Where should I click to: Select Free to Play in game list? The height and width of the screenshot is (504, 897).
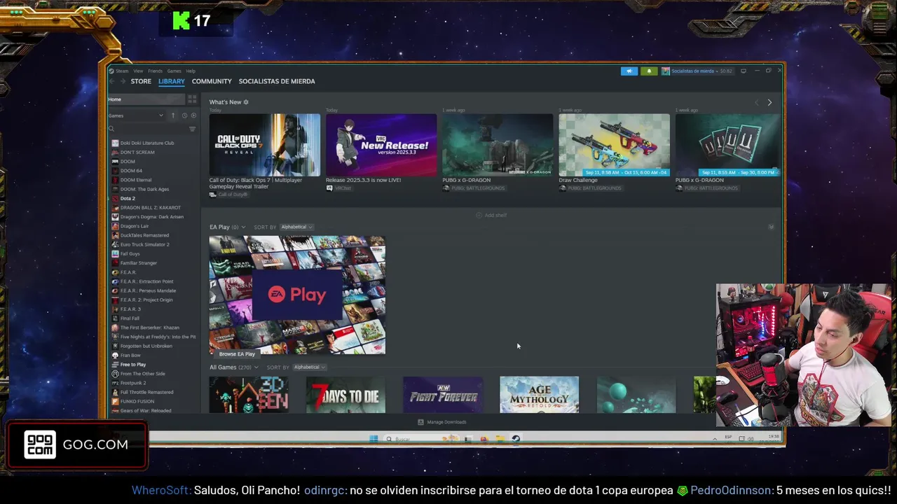tap(133, 364)
